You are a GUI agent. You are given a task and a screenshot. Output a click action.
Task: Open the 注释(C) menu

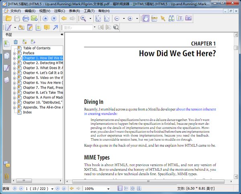59,11
